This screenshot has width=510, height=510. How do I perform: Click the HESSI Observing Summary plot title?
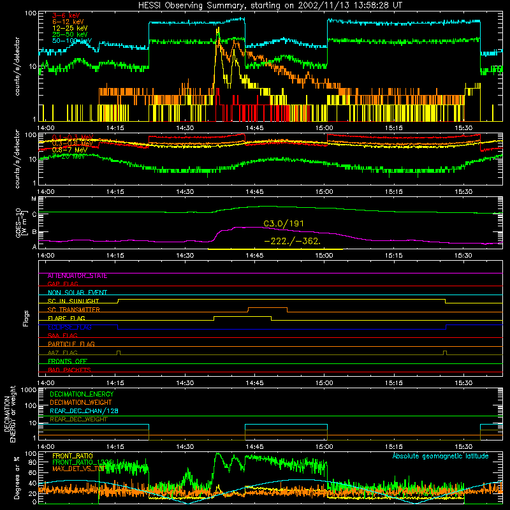(270, 6)
